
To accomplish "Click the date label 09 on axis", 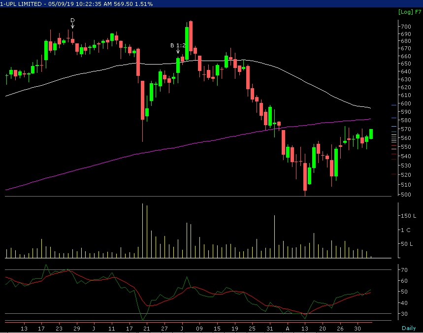I will tap(199, 329).
